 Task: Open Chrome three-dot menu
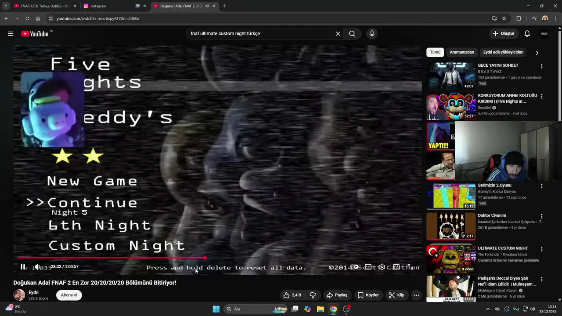tap(555, 18)
